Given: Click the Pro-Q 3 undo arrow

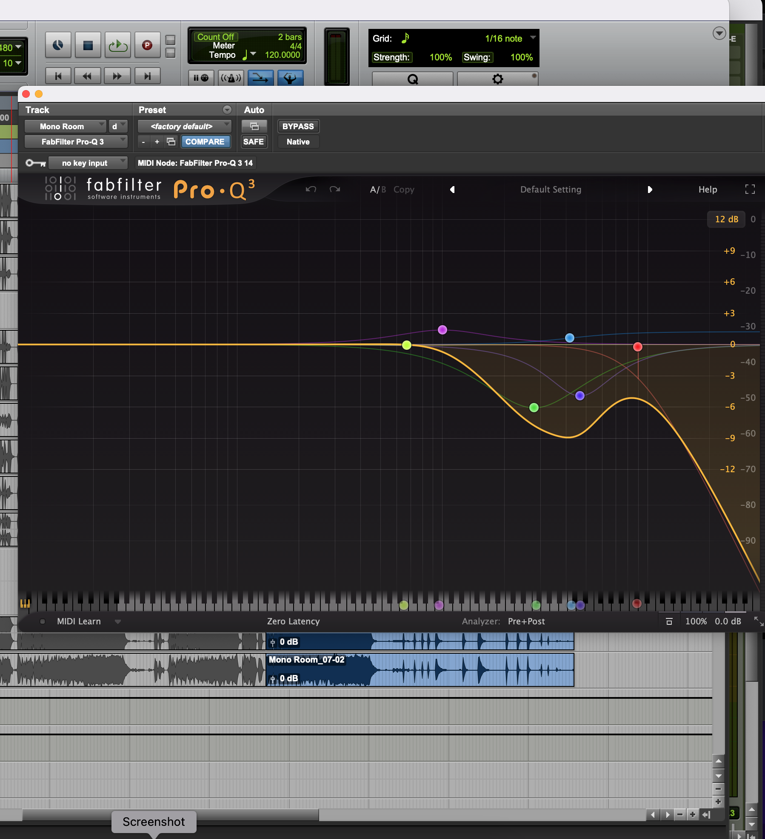Looking at the screenshot, I should pyautogui.click(x=311, y=189).
